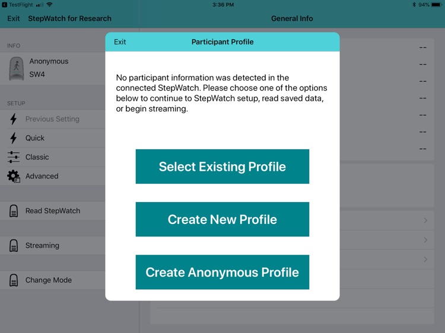Tap Create Anonymous Profile button

[223, 272]
